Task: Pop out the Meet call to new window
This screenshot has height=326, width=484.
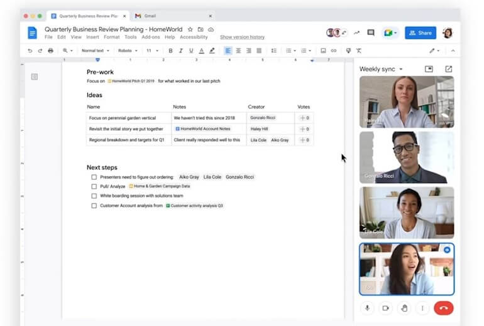Action: coord(448,69)
